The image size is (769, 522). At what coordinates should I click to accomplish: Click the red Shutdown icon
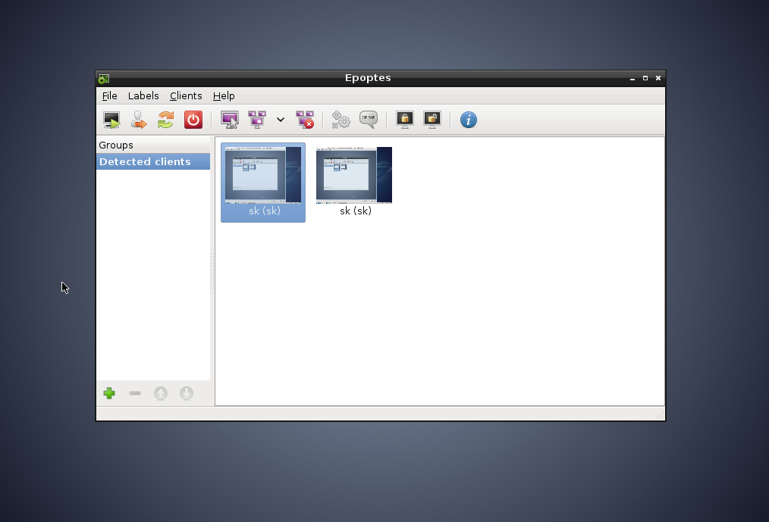point(193,120)
